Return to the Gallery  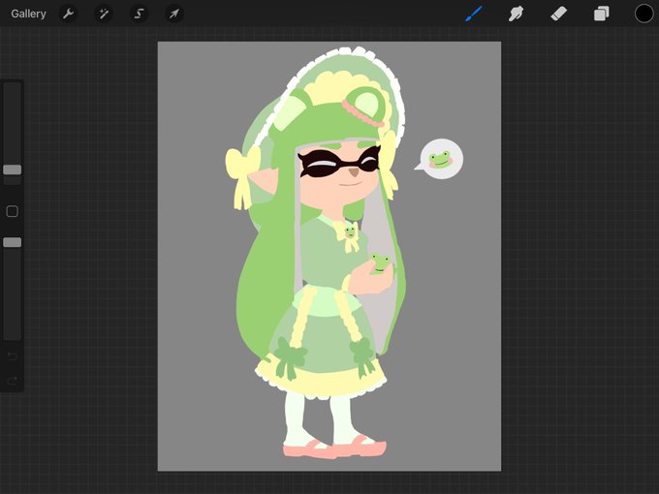28,14
